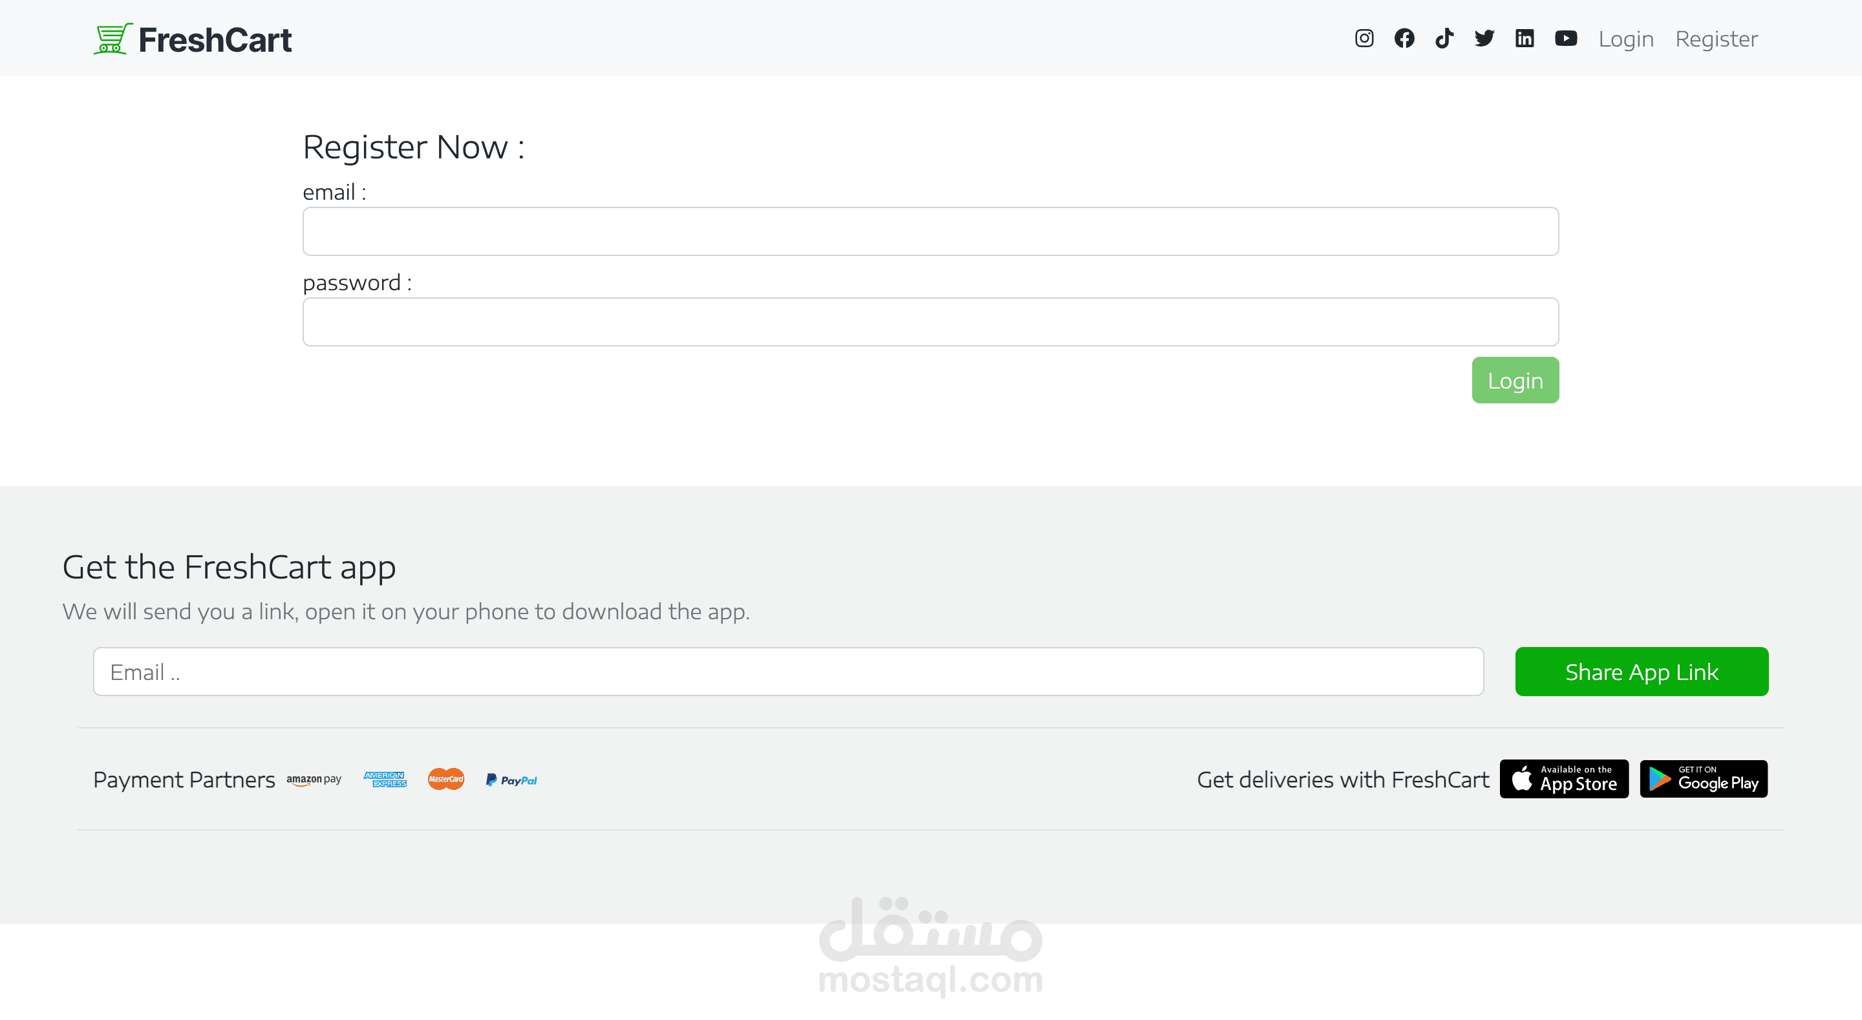This screenshot has height=1020, width=1862.
Task: Click the Facebook icon in the navbar
Action: tap(1404, 38)
